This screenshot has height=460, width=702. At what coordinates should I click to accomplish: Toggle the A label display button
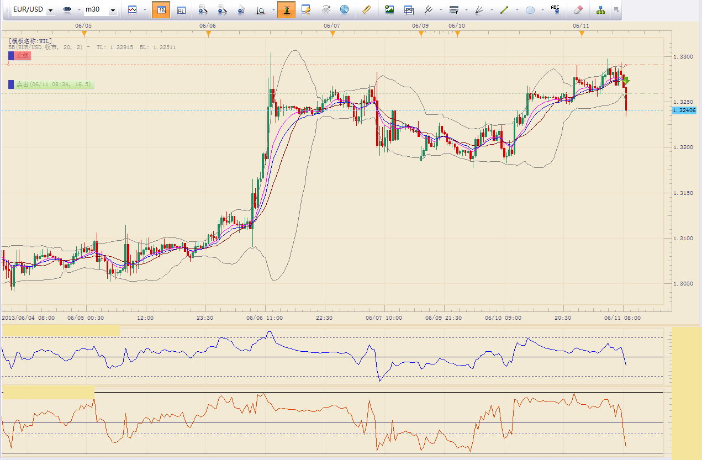(181, 10)
